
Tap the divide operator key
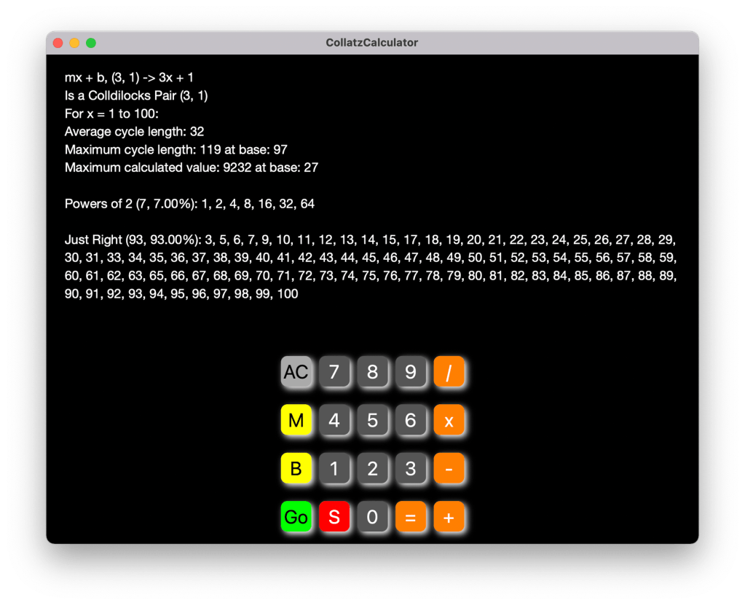click(449, 372)
